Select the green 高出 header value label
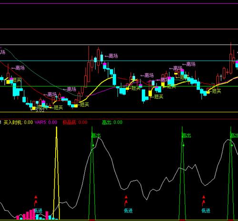This screenshot has width=238, height=221. coord(112,122)
